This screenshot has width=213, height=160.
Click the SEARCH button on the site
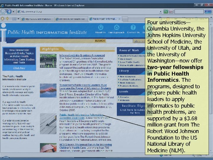tap(100, 41)
